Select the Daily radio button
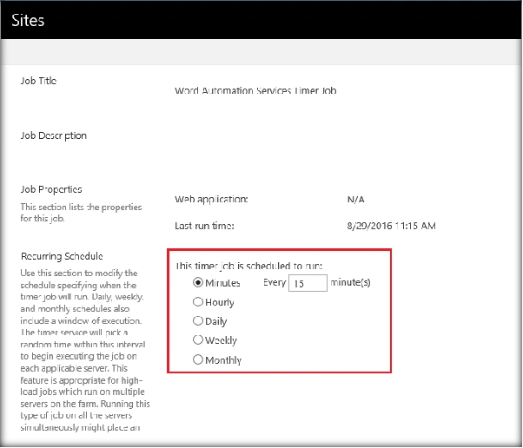This screenshot has width=523, height=448. point(198,321)
